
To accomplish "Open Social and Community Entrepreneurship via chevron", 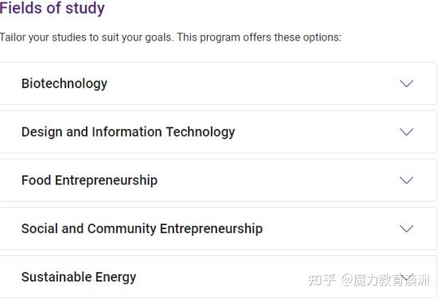I will (407, 228).
